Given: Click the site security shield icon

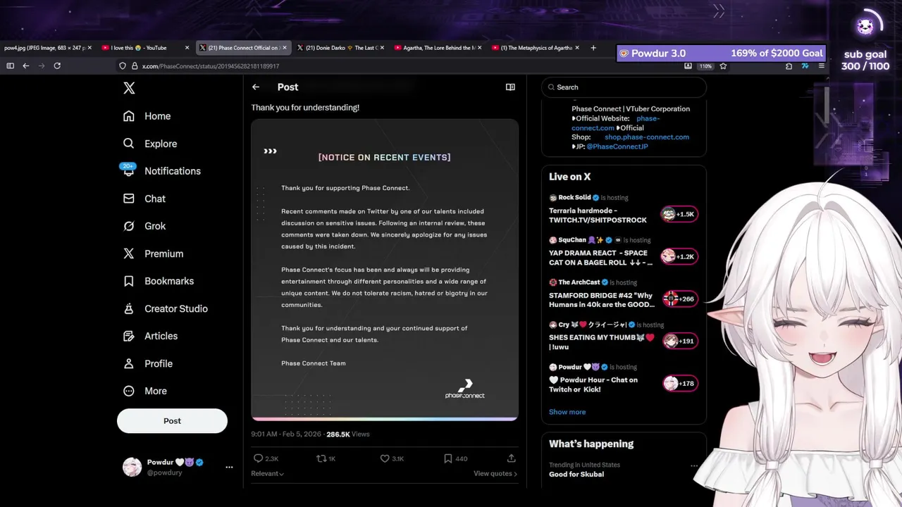Looking at the screenshot, I should (123, 66).
